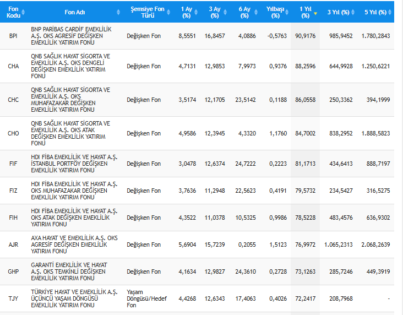This screenshot has width=403, height=315.
Task: Click the Şemsiye Fon Türü column header
Action: pos(147,12)
